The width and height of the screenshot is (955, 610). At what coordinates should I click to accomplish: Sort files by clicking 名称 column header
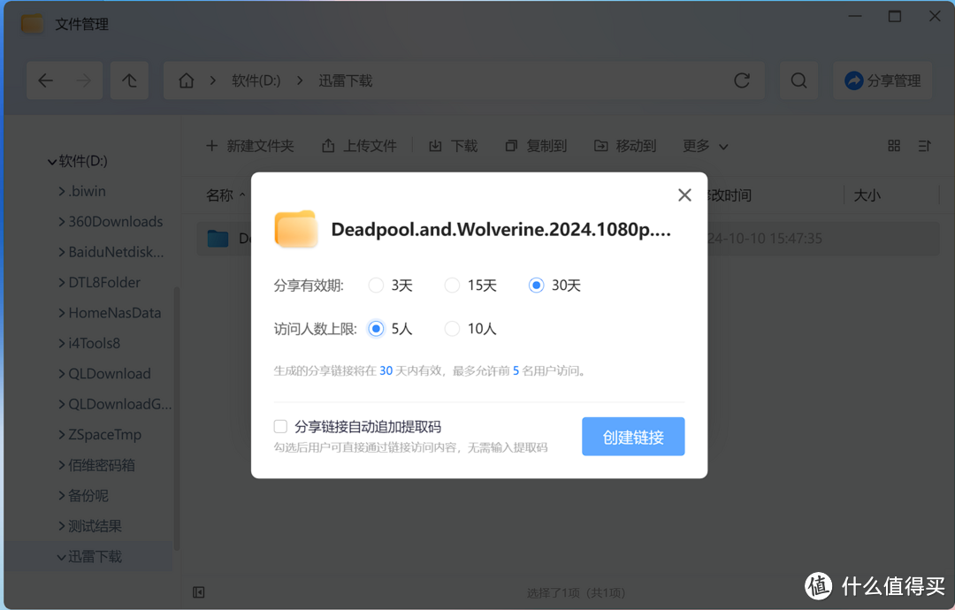pos(219,194)
